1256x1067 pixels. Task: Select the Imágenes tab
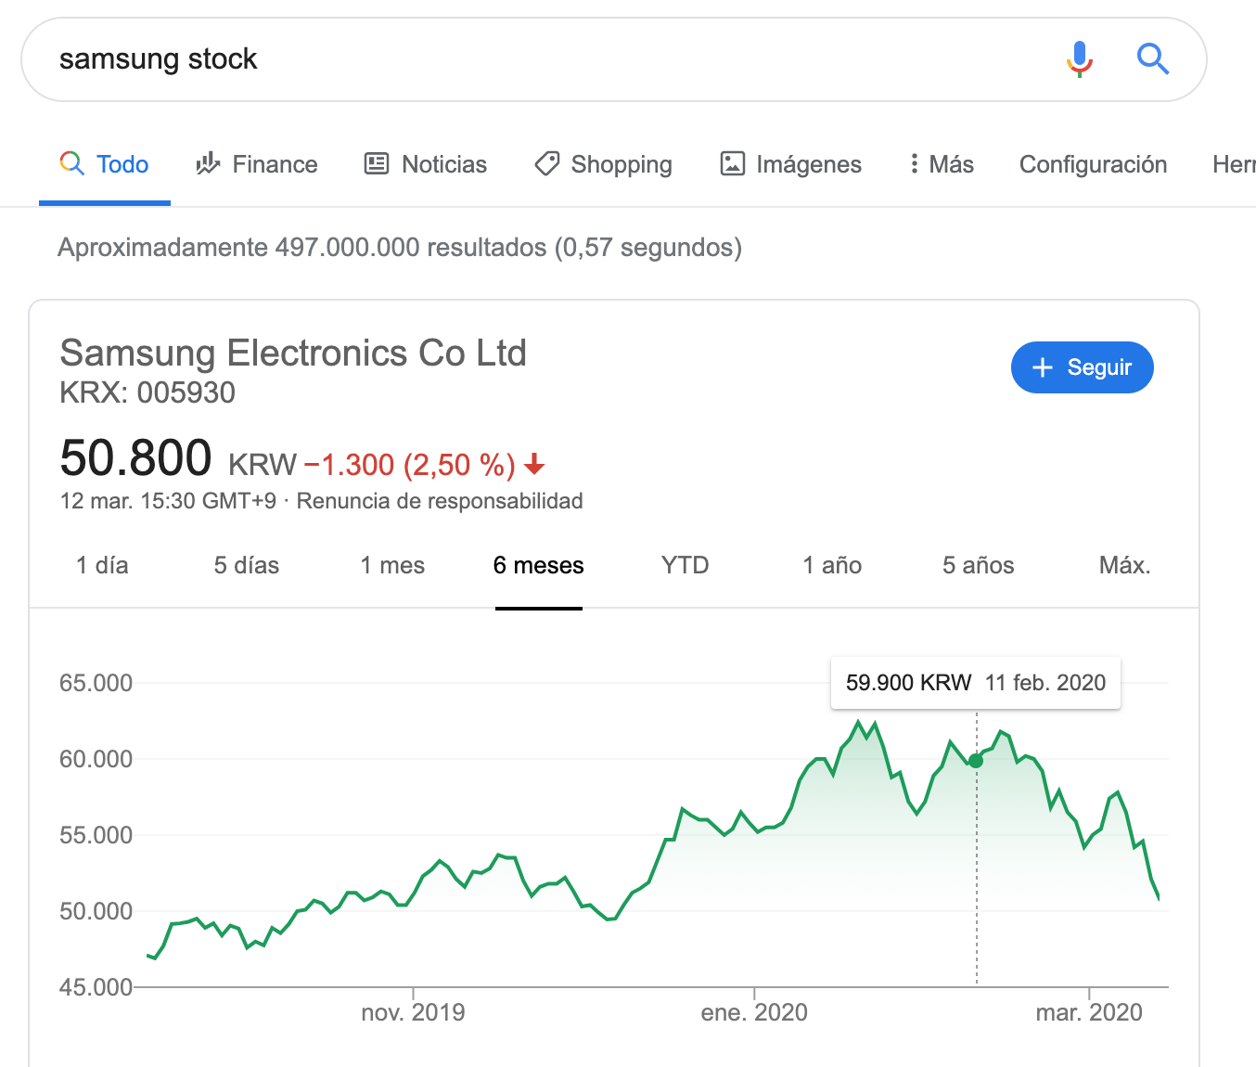[x=791, y=164]
